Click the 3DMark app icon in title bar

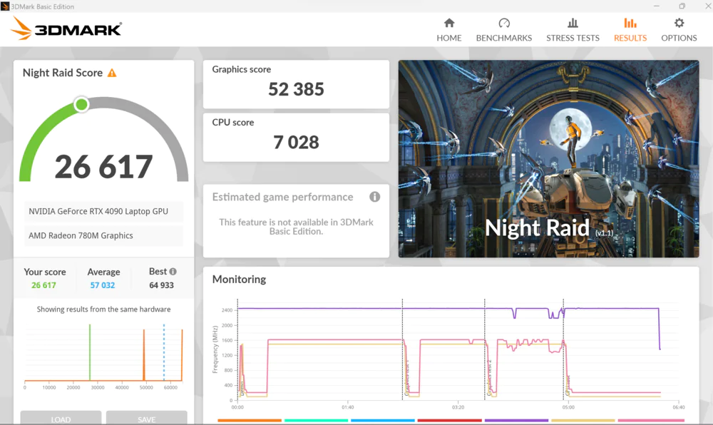5,6
